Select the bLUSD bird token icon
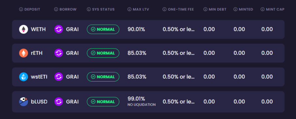The image size is (296, 119). coord(24,102)
